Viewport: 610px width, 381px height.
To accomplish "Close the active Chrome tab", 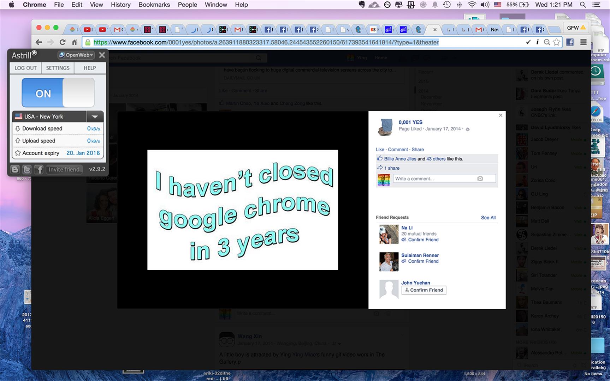I will (435, 30).
